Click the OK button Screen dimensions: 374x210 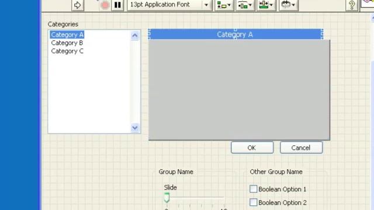[252, 148]
